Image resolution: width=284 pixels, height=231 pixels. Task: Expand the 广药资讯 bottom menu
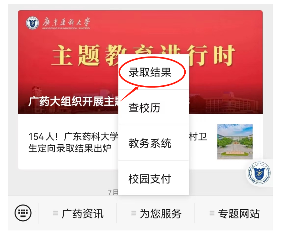[x=78, y=213]
